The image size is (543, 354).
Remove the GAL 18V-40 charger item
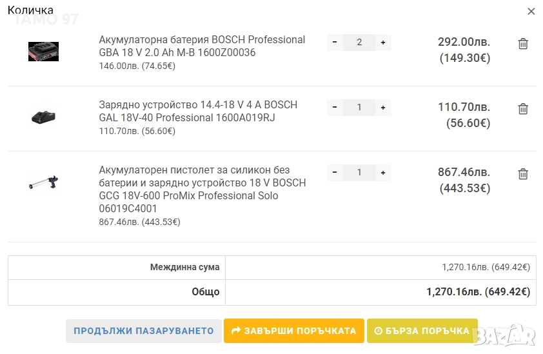click(523, 109)
